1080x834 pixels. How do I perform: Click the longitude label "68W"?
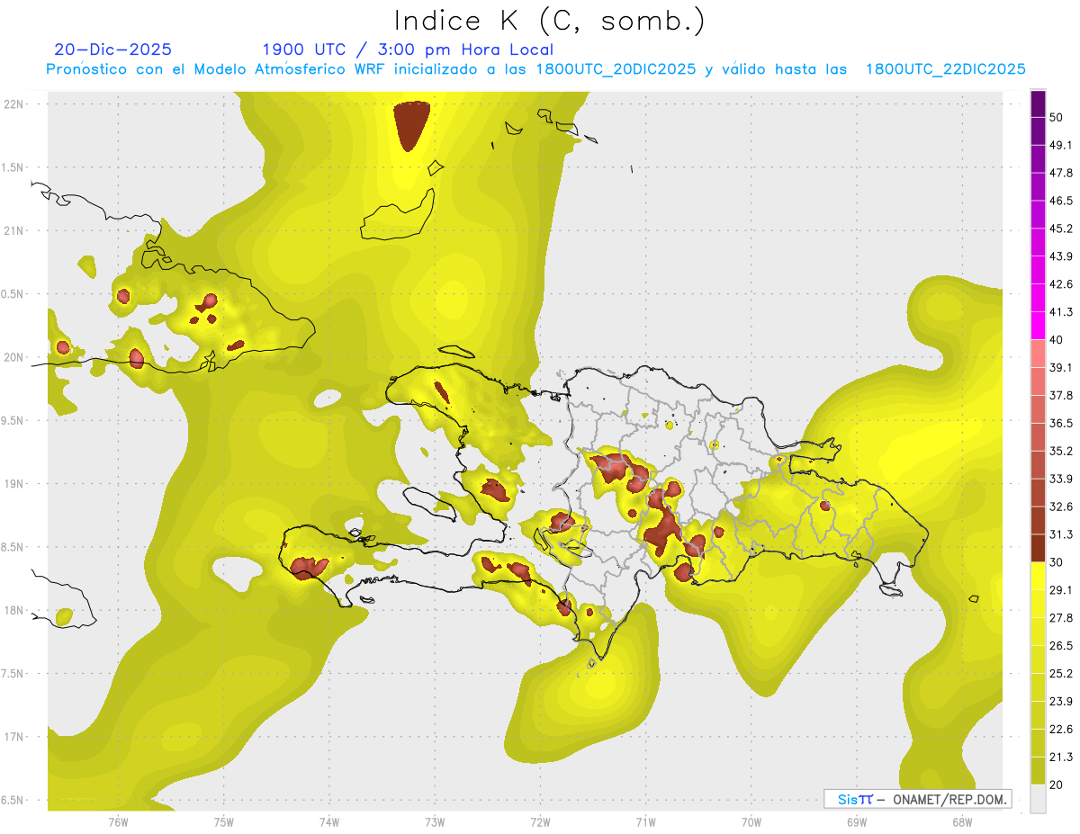point(961,822)
